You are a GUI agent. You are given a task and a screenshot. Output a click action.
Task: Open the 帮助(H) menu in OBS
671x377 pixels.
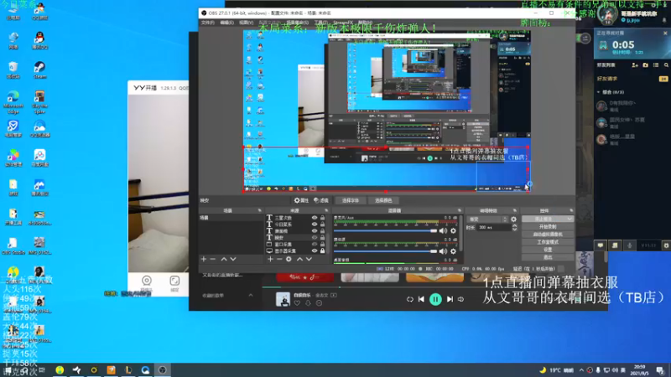point(365,23)
